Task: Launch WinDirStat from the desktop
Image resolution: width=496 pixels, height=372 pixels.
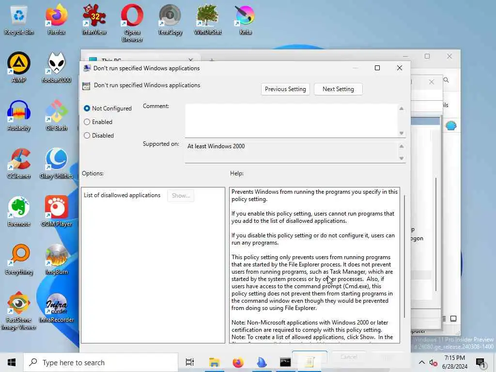Action: tap(207, 20)
